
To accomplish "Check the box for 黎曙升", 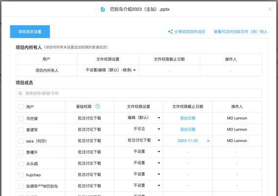I will point(21,152).
